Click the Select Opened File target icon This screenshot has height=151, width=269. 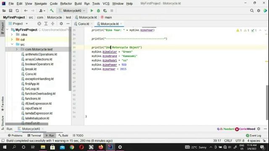coord(39,23)
